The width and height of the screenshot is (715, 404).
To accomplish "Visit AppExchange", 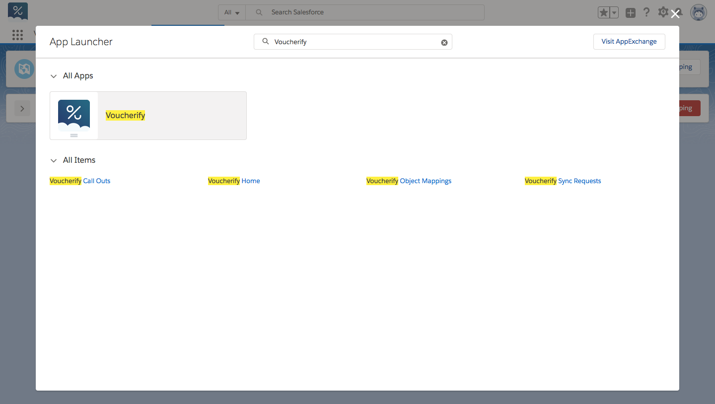I will click(629, 42).
